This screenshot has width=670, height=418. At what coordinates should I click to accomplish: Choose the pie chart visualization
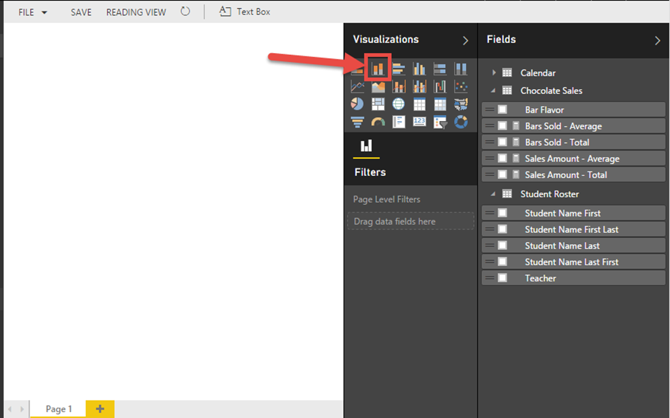(x=357, y=104)
